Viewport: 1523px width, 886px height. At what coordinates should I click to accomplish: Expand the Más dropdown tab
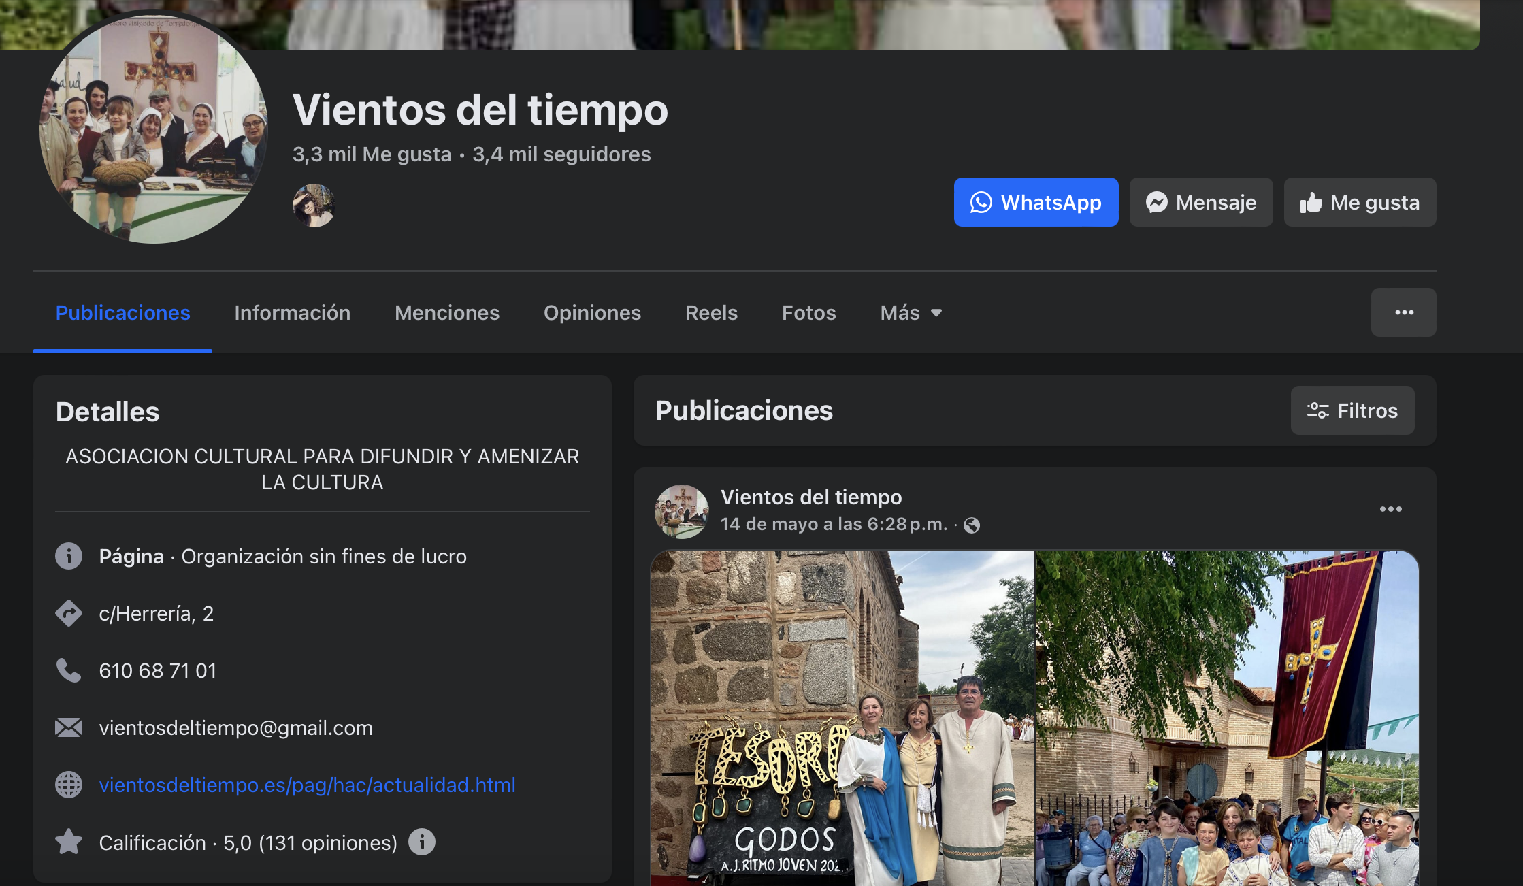[911, 312]
